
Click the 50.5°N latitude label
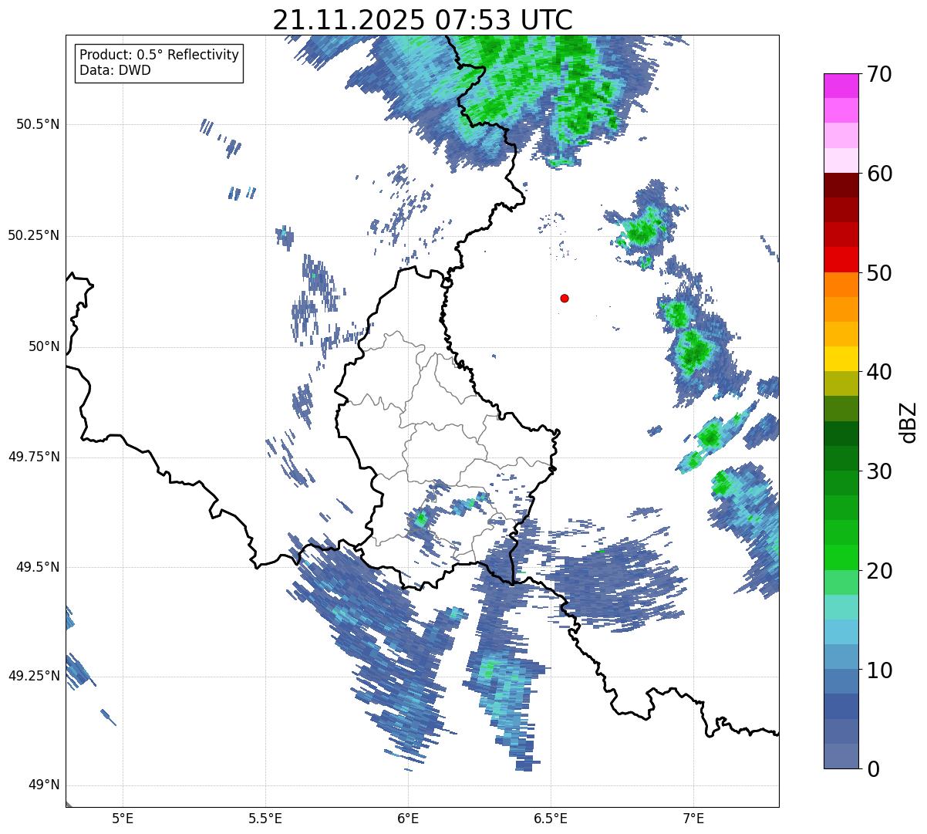point(38,124)
